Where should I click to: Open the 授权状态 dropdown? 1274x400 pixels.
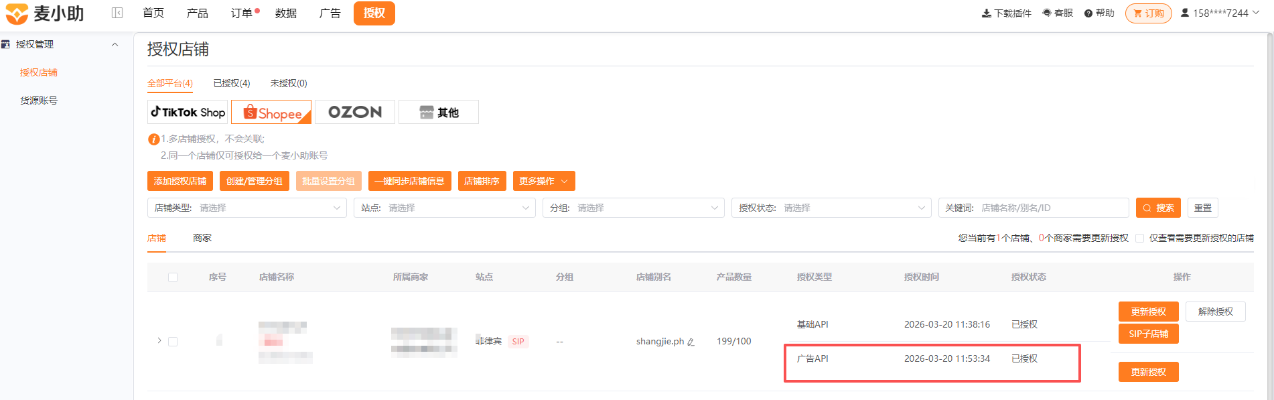click(x=831, y=208)
